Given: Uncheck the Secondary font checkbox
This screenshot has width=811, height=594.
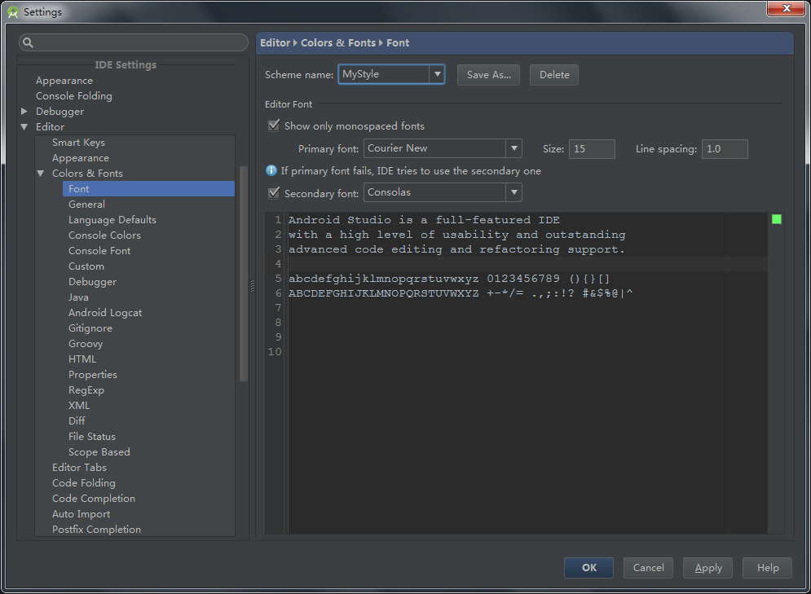Looking at the screenshot, I should 274,193.
